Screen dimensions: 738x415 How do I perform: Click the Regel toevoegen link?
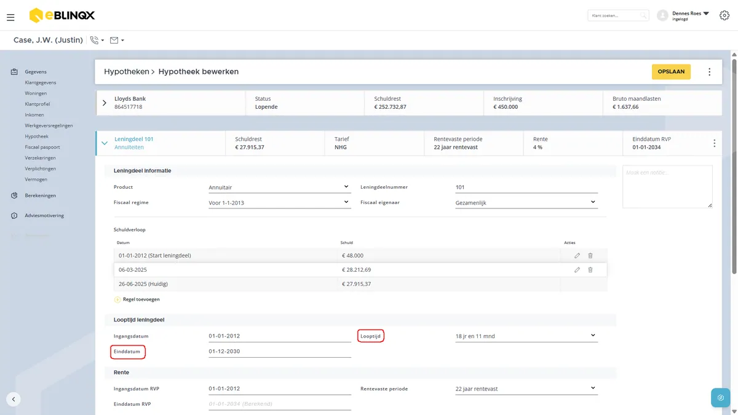141,299
